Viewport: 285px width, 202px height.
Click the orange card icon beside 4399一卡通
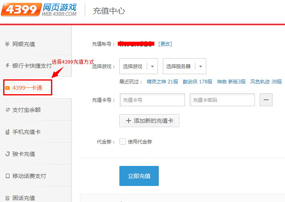point(7,88)
